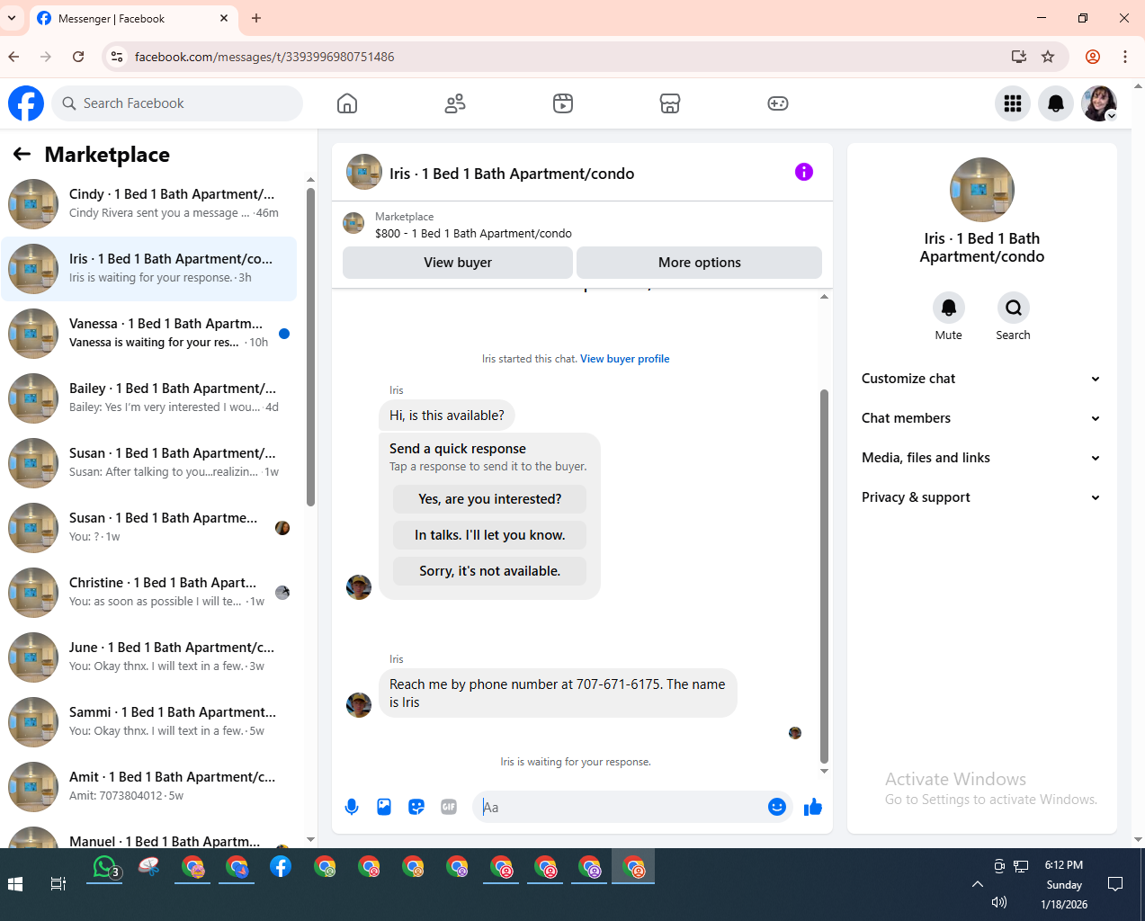Click View buyer button

pos(458,263)
